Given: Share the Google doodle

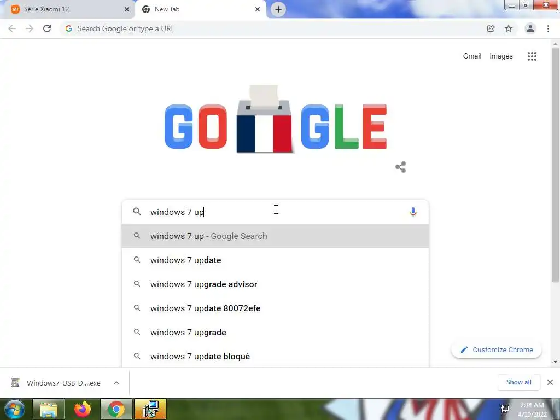Looking at the screenshot, I should (x=401, y=167).
